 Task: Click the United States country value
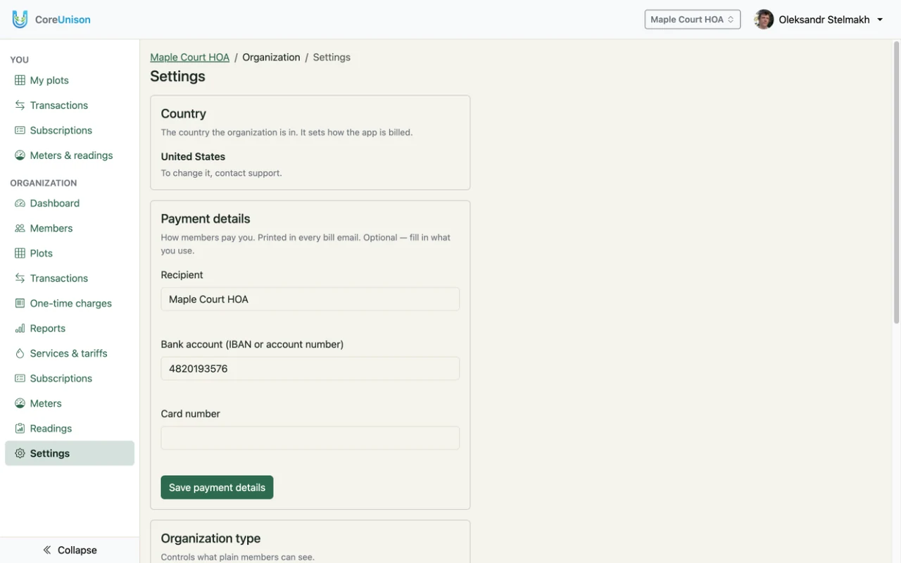pyautogui.click(x=193, y=156)
